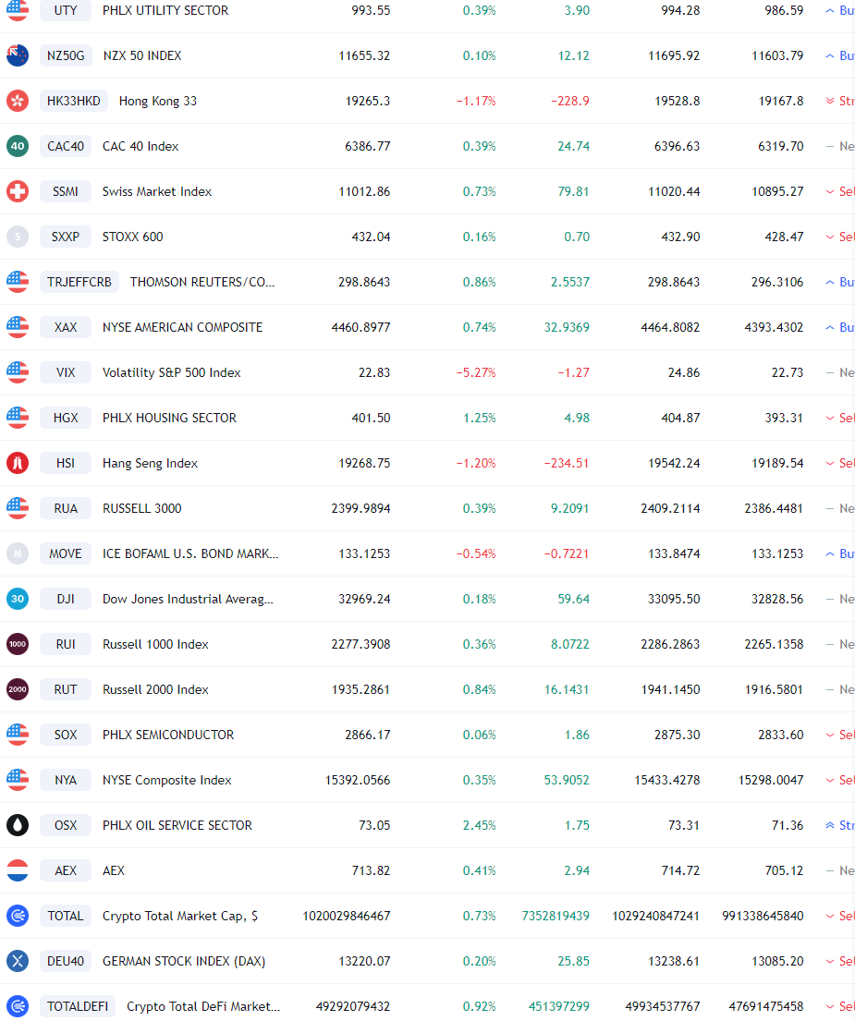Click RUT low value 1916.5801
This screenshot has height=1021, width=855.
tap(774, 689)
